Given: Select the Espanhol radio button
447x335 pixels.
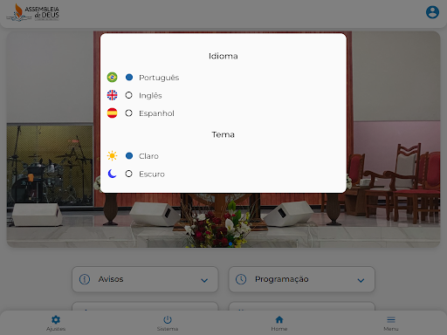Looking at the screenshot, I should (129, 113).
